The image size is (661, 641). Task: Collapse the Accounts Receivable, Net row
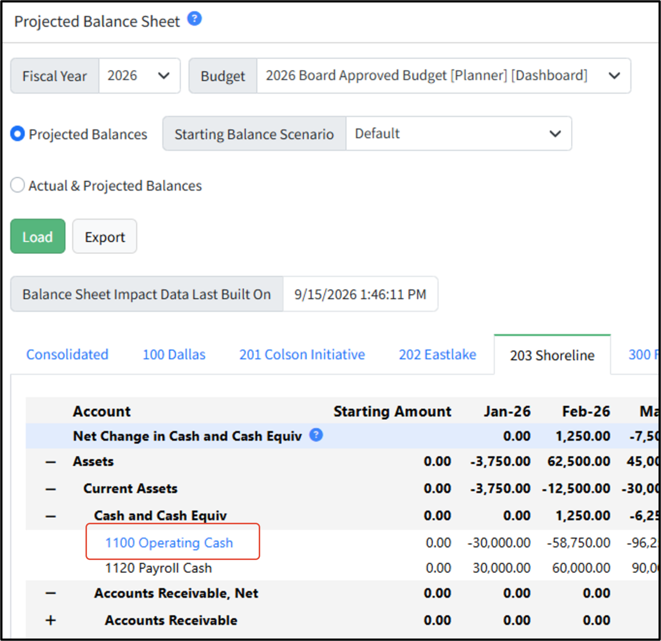coord(51,593)
